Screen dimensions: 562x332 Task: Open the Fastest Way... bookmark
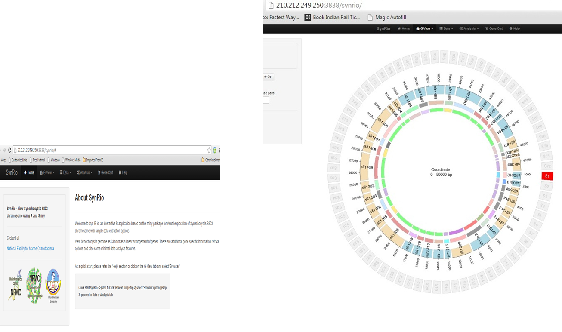(281, 18)
